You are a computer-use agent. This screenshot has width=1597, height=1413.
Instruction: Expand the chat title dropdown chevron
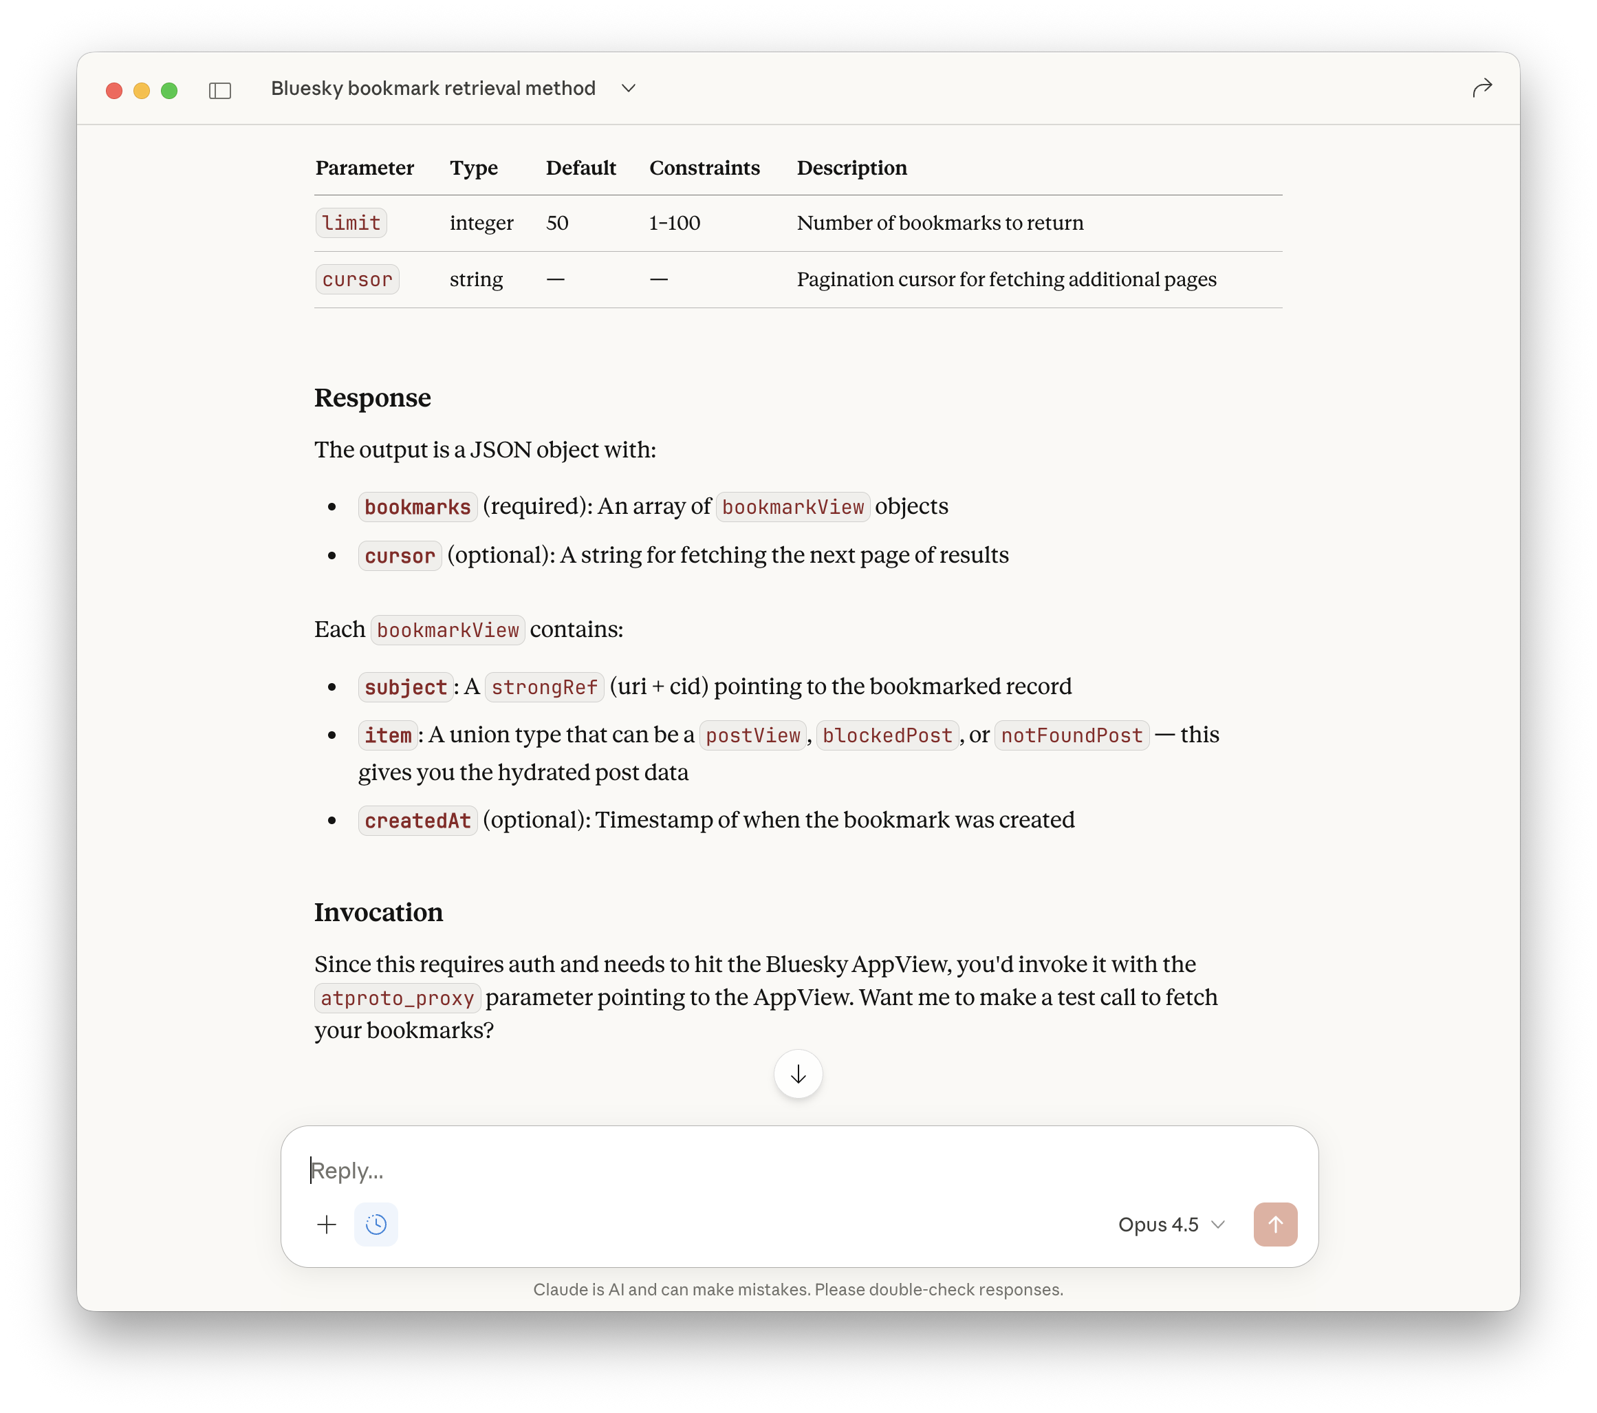628,88
